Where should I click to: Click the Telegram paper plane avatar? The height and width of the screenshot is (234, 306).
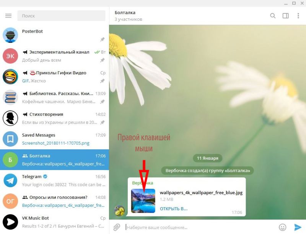point(10,180)
